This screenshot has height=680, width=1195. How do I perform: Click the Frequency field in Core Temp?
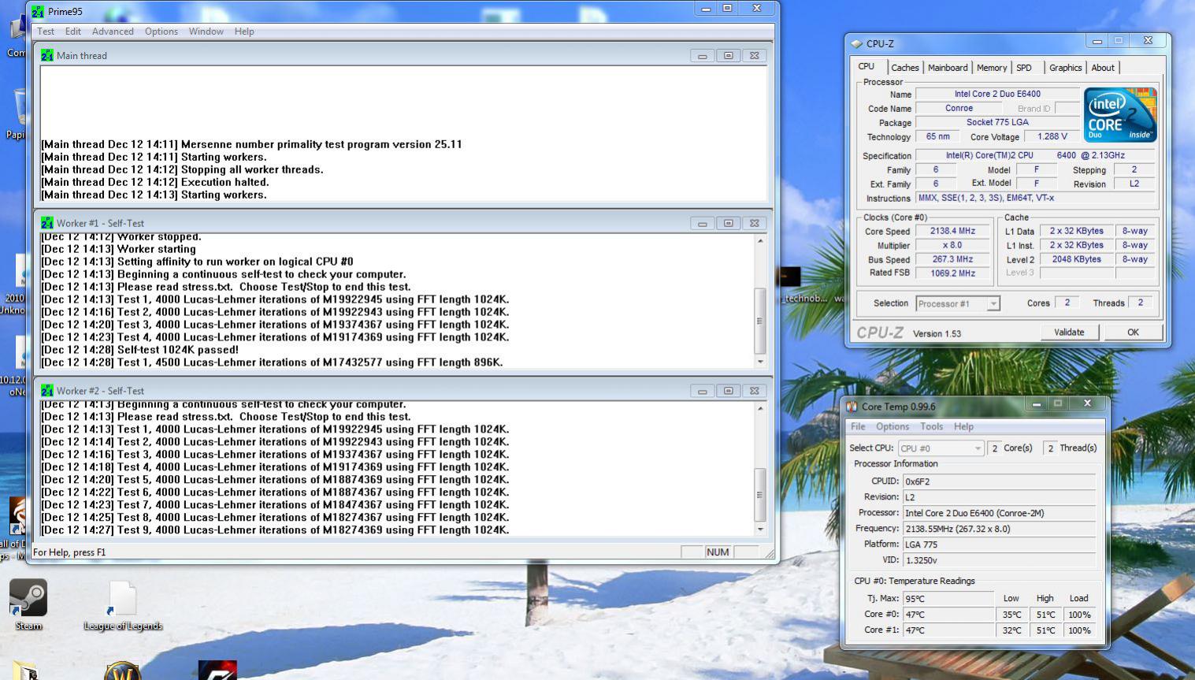[999, 529]
